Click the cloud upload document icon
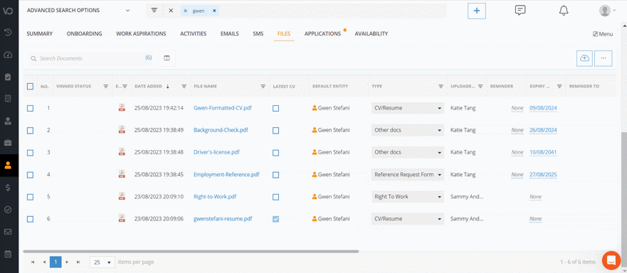Screen dimensions: 627x273 [584, 58]
